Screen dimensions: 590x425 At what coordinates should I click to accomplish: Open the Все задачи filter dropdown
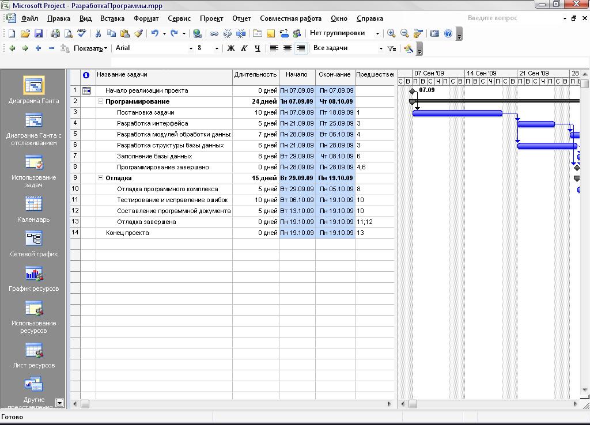(381, 48)
